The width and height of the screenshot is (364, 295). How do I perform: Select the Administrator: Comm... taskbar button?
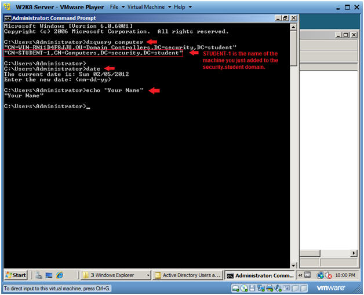pos(260,275)
